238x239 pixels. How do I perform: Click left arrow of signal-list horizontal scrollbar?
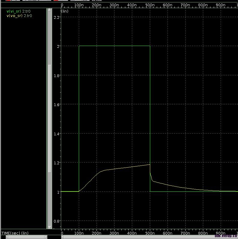7,237
